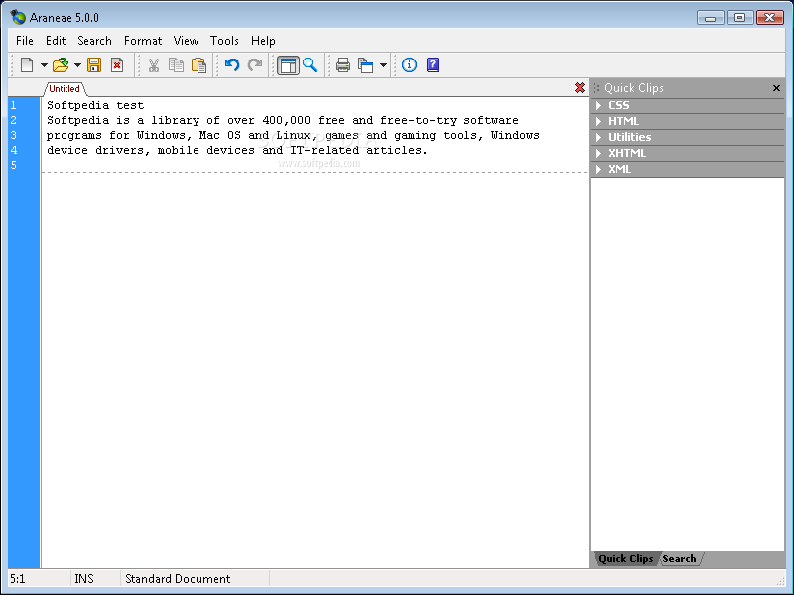
Task: Click the 5:1 cursor position in status bar
Action: [18, 579]
